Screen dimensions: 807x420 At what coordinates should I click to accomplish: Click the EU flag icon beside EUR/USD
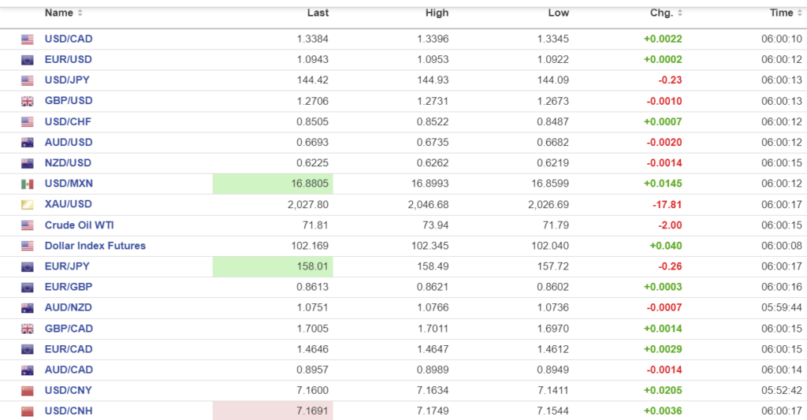[x=28, y=60]
